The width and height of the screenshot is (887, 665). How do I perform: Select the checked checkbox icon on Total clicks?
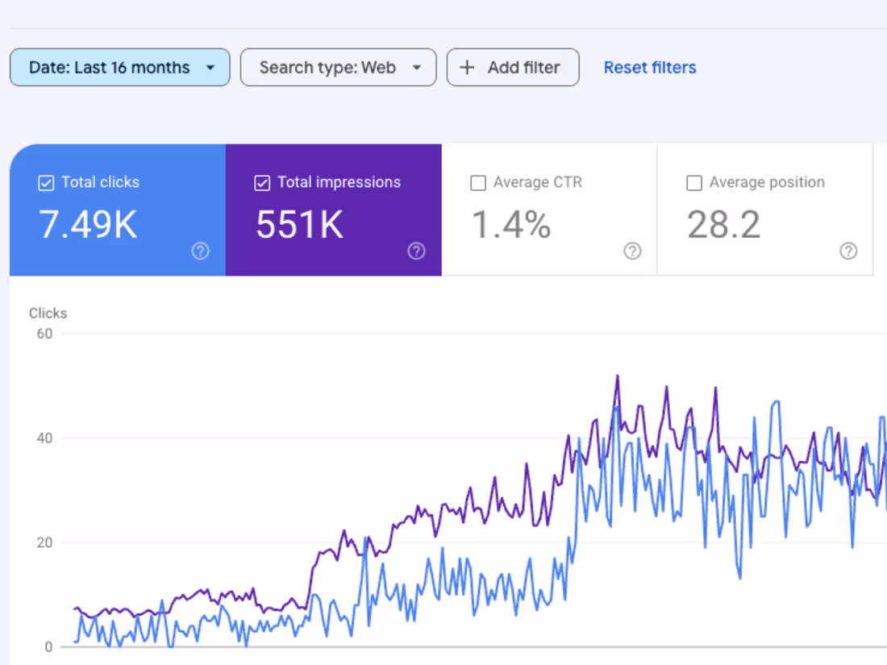pos(46,183)
